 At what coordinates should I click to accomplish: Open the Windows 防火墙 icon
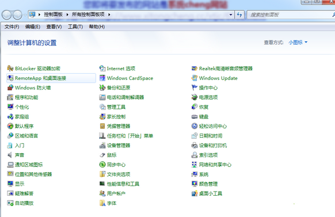tap(10, 87)
